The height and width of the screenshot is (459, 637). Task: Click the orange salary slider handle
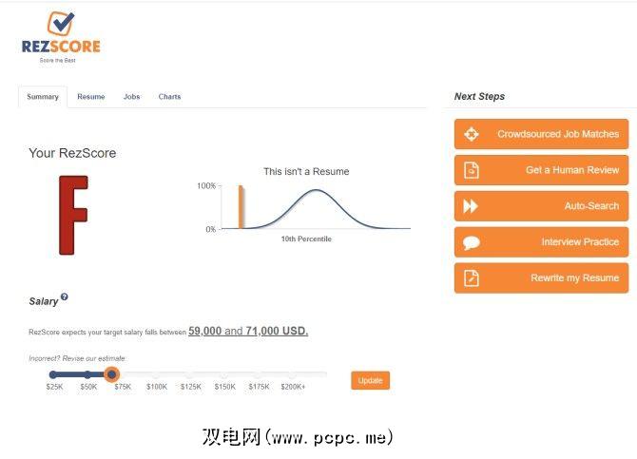[111, 374]
